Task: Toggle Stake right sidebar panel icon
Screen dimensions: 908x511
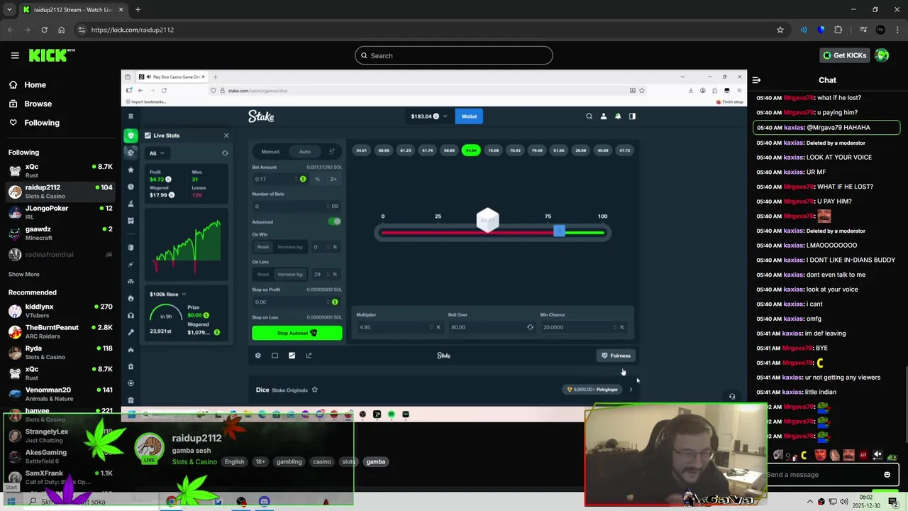Action: click(632, 116)
